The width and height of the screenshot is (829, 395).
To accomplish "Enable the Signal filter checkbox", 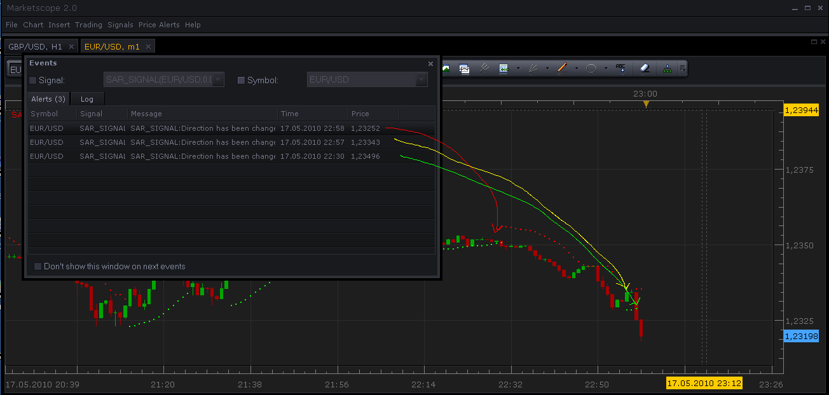I will coord(33,81).
